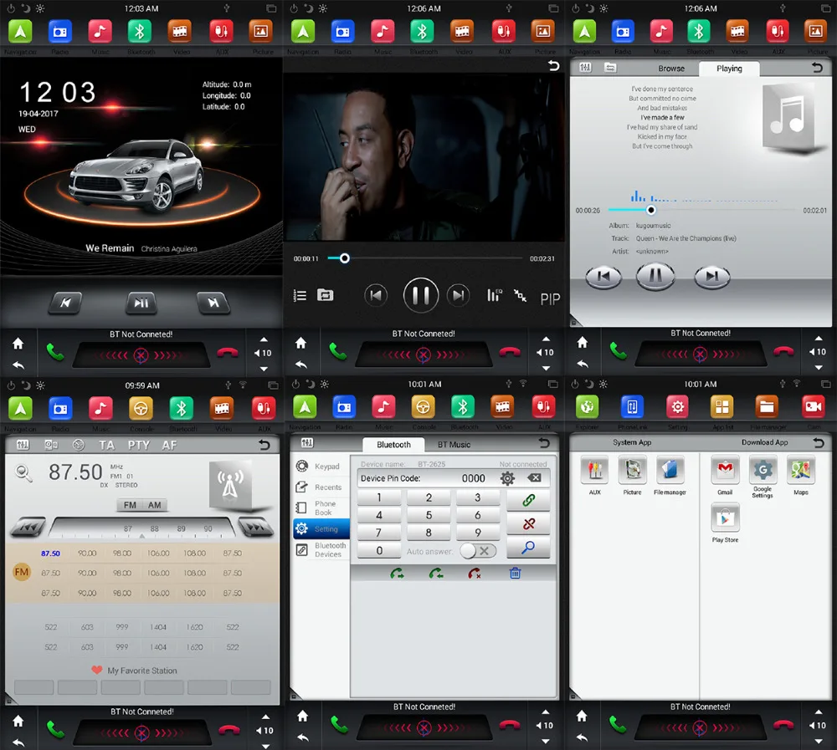The width and height of the screenshot is (837, 750).
Task: Switch to the BT Music tab
Action: [x=454, y=444]
